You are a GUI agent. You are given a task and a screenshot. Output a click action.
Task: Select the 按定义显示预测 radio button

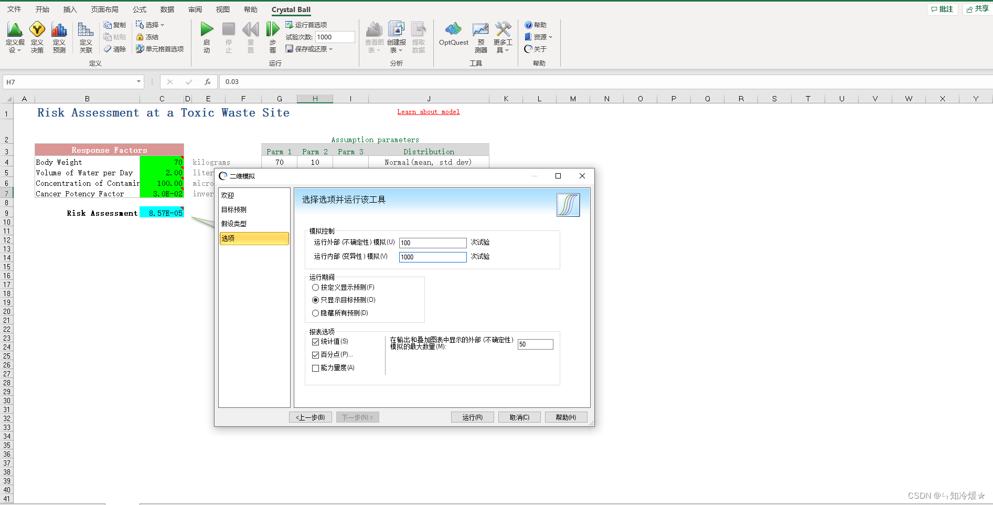[x=315, y=288]
